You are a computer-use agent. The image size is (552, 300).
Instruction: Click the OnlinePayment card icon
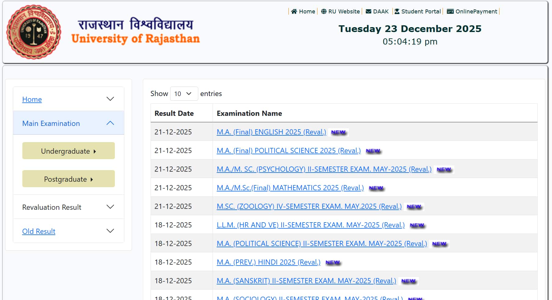tap(450, 11)
